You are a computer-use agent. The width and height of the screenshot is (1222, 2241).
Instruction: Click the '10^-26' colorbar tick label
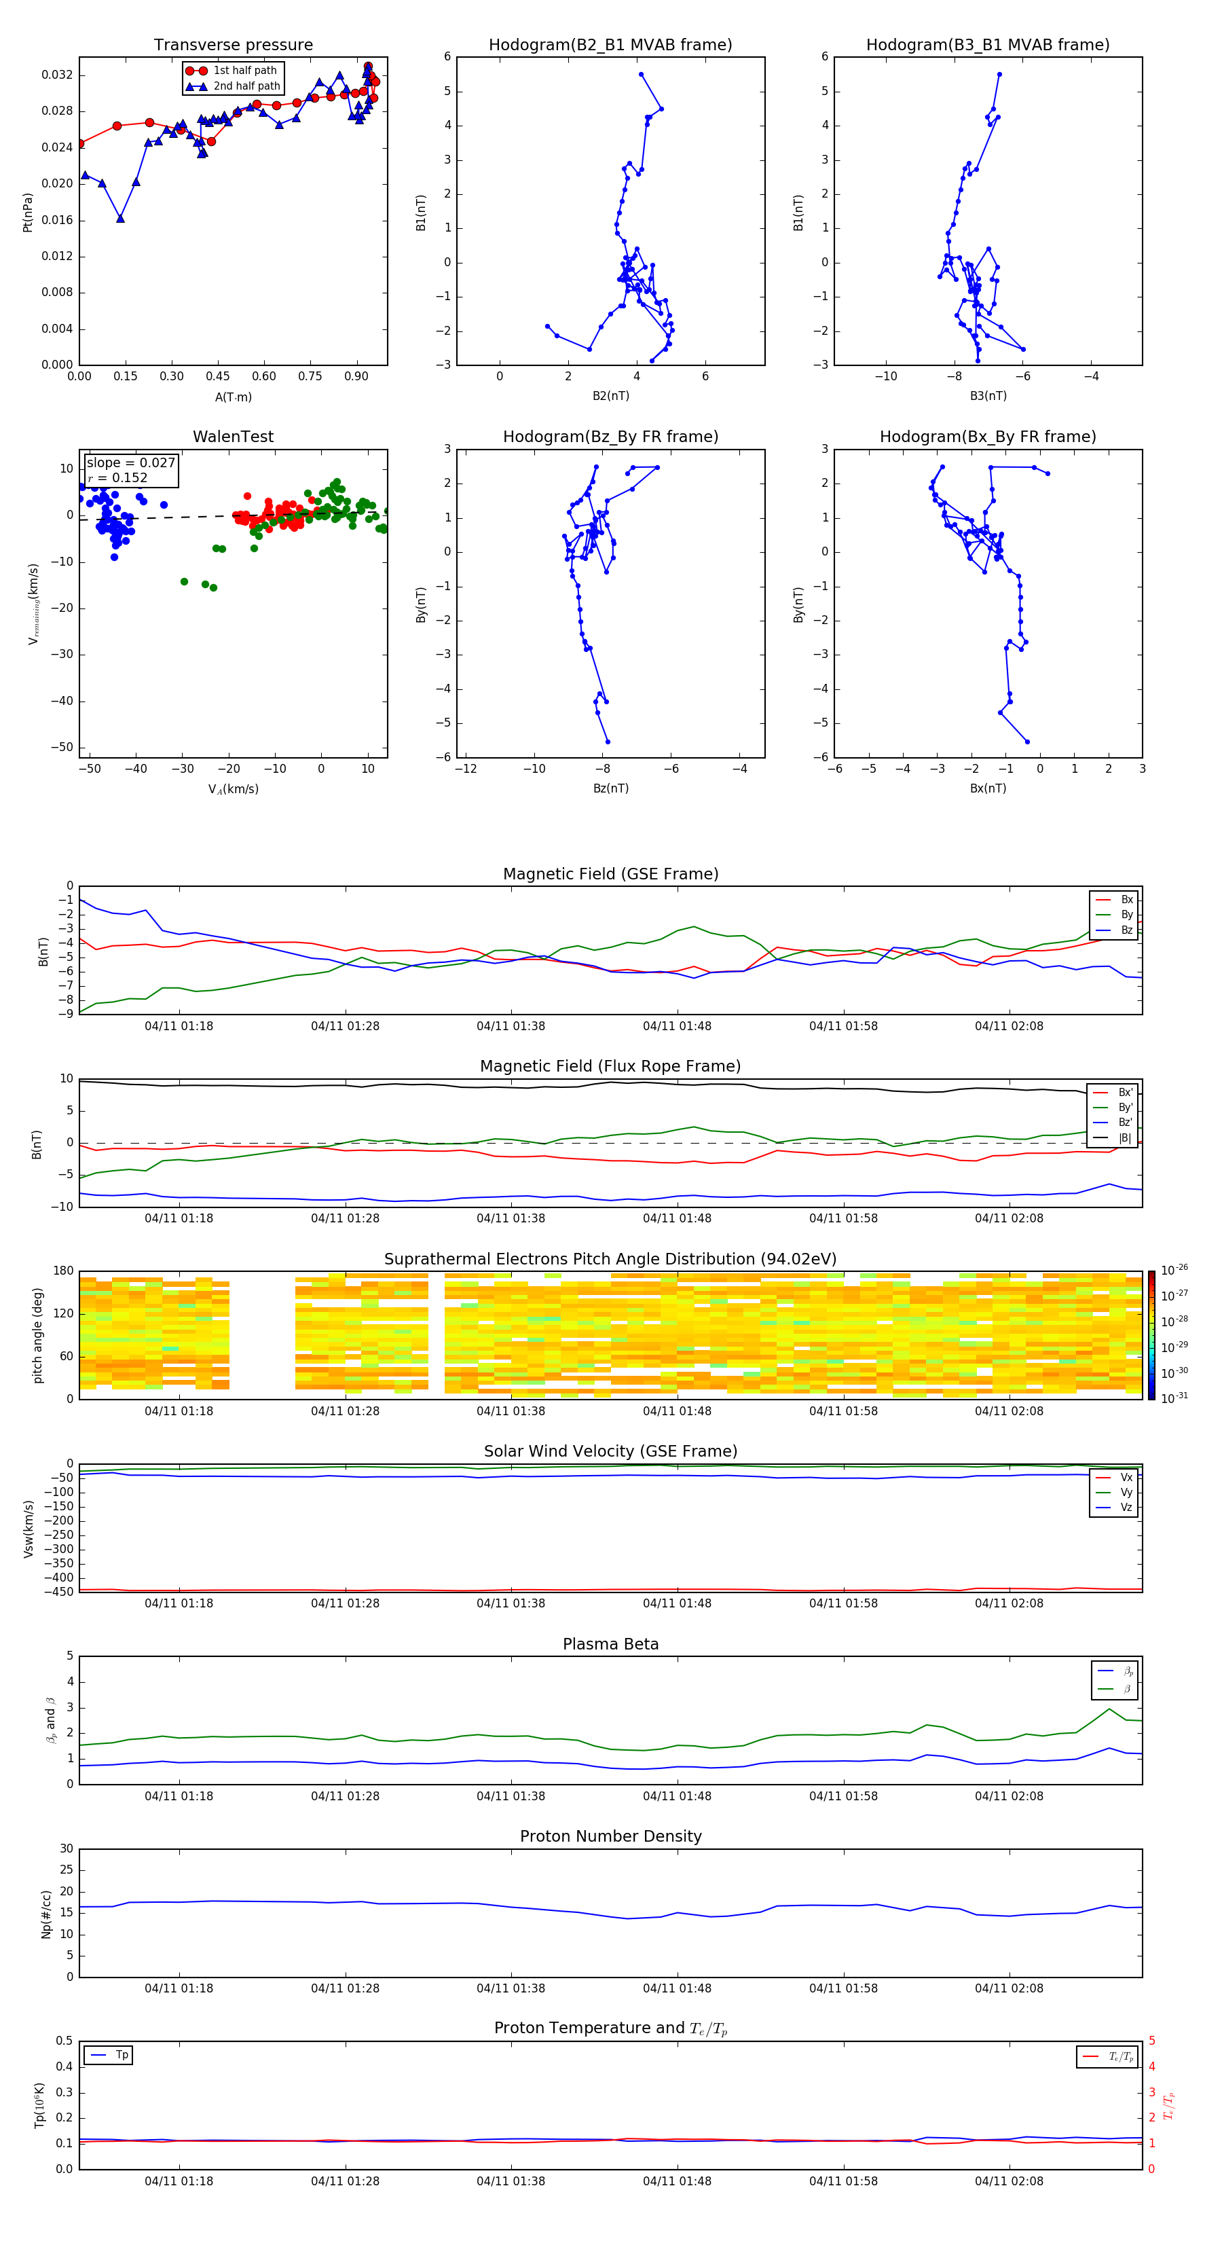pyautogui.click(x=1174, y=1270)
